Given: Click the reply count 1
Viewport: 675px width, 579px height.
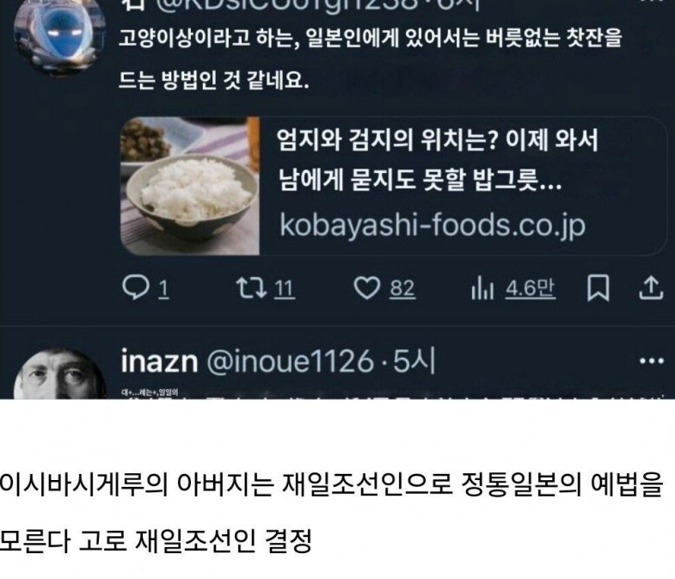Looking at the screenshot, I should [163, 288].
